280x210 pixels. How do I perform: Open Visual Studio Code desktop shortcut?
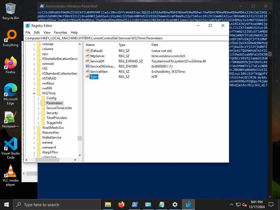point(11,148)
